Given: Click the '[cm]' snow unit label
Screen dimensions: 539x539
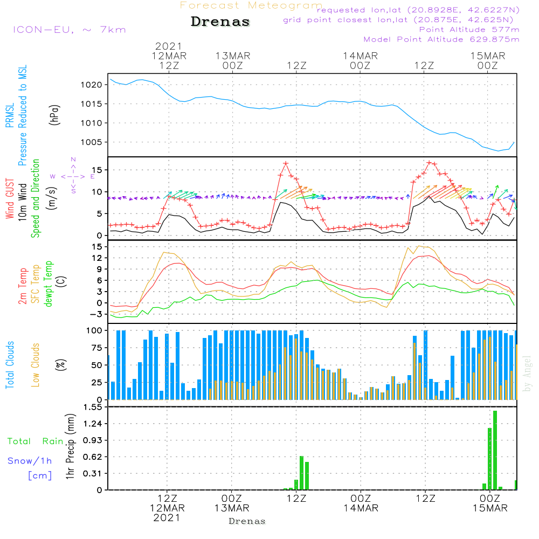Looking at the screenshot, I should pyautogui.click(x=40, y=476).
